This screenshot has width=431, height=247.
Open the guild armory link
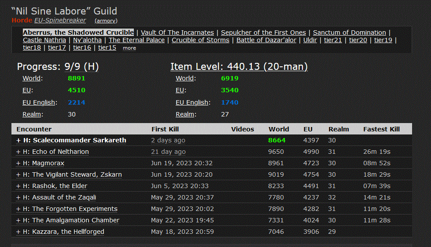[x=106, y=21]
